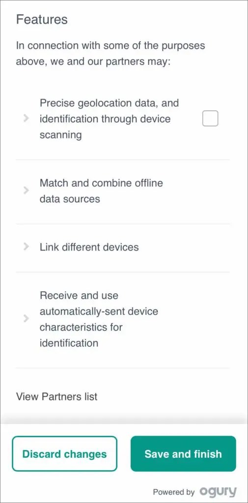Tick the Precise geolocation data checkbox
This screenshot has height=503, width=248.
click(210, 118)
